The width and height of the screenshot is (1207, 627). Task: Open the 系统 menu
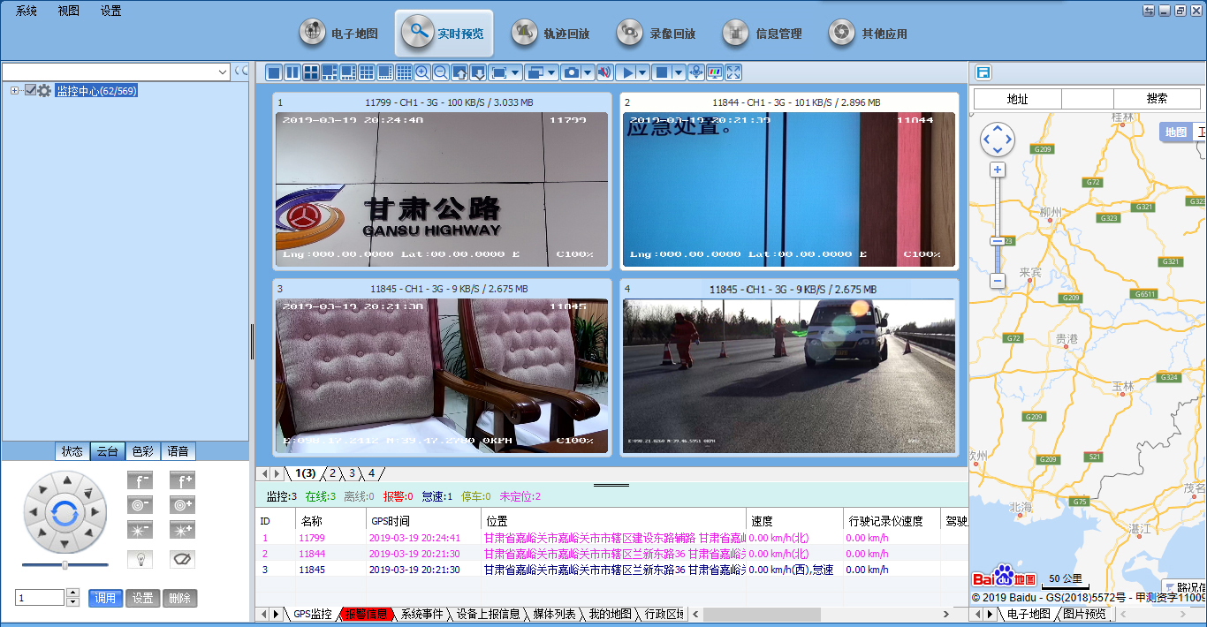coord(25,11)
